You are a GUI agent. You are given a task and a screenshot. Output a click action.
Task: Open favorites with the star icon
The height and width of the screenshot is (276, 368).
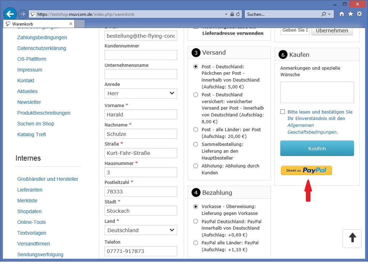[x=350, y=14]
